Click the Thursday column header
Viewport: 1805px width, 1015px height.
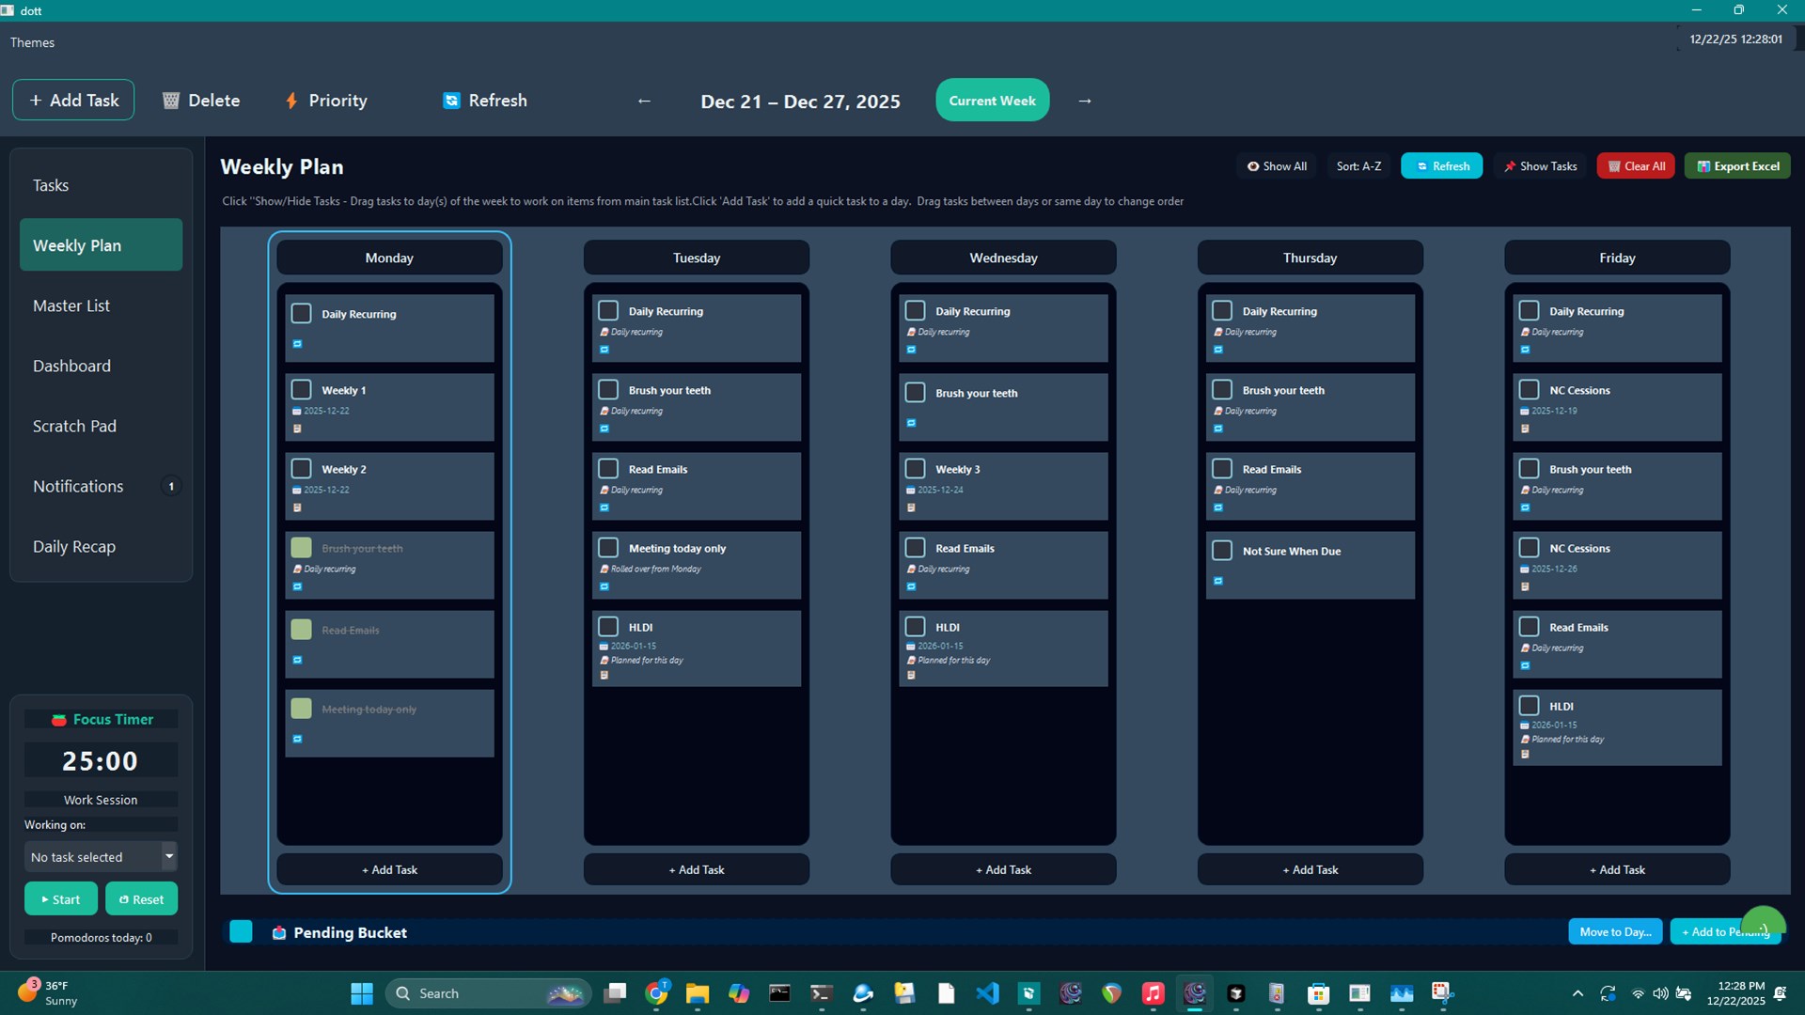pos(1310,258)
